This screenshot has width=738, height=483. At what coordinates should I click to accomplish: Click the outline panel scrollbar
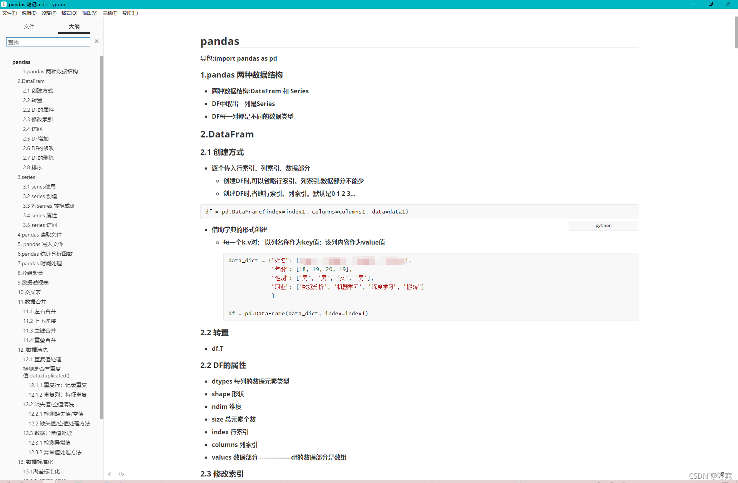click(x=101, y=237)
